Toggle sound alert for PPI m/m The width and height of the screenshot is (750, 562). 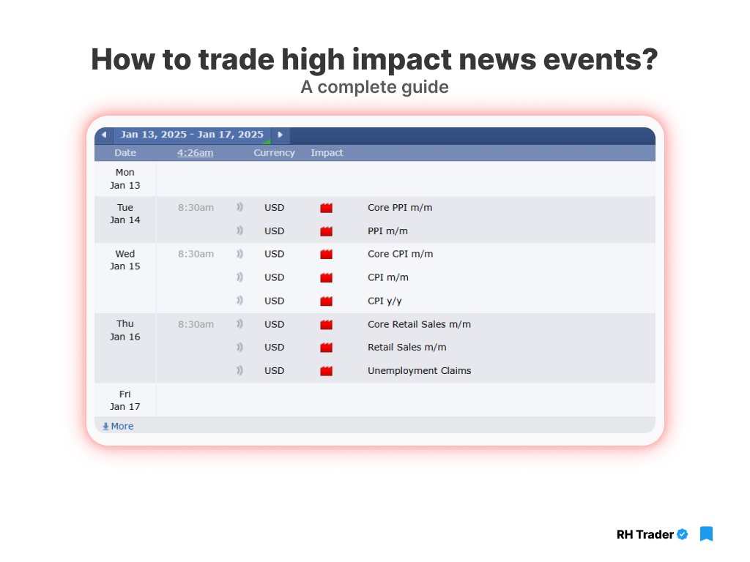[x=240, y=231]
